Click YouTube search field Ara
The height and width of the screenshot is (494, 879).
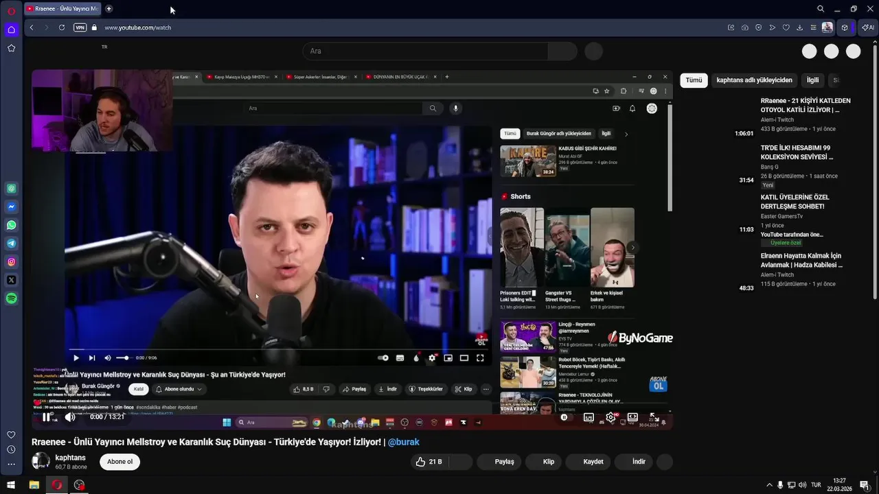pos(425,51)
